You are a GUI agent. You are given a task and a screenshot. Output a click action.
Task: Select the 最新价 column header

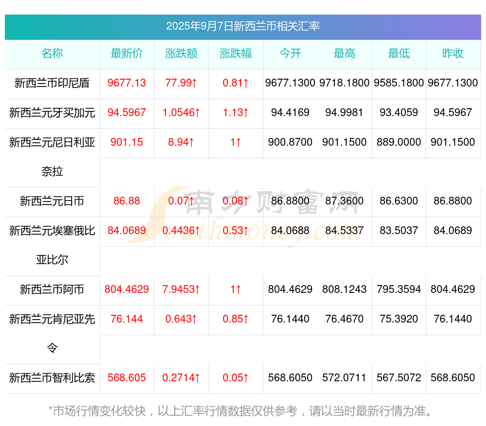tap(127, 53)
